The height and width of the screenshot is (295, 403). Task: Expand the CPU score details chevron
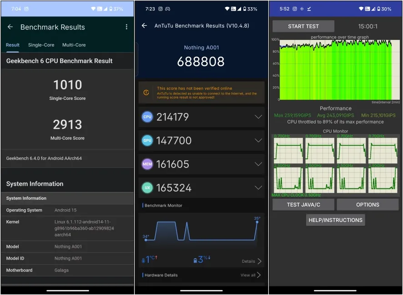click(x=258, y=117)
